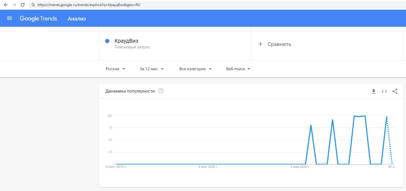Viewport: 406px width, 191px height.
Task: Click the browser forward arrow
Action: click(x=14, y=5)
